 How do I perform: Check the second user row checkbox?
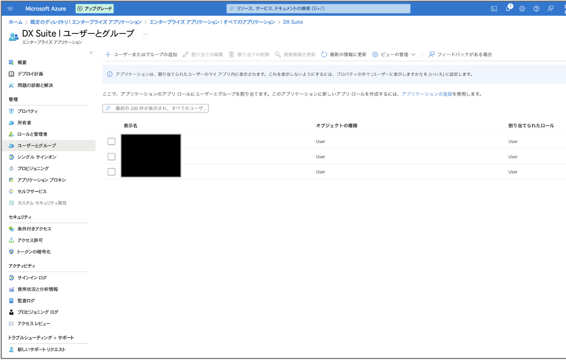(x=111, y=157)
